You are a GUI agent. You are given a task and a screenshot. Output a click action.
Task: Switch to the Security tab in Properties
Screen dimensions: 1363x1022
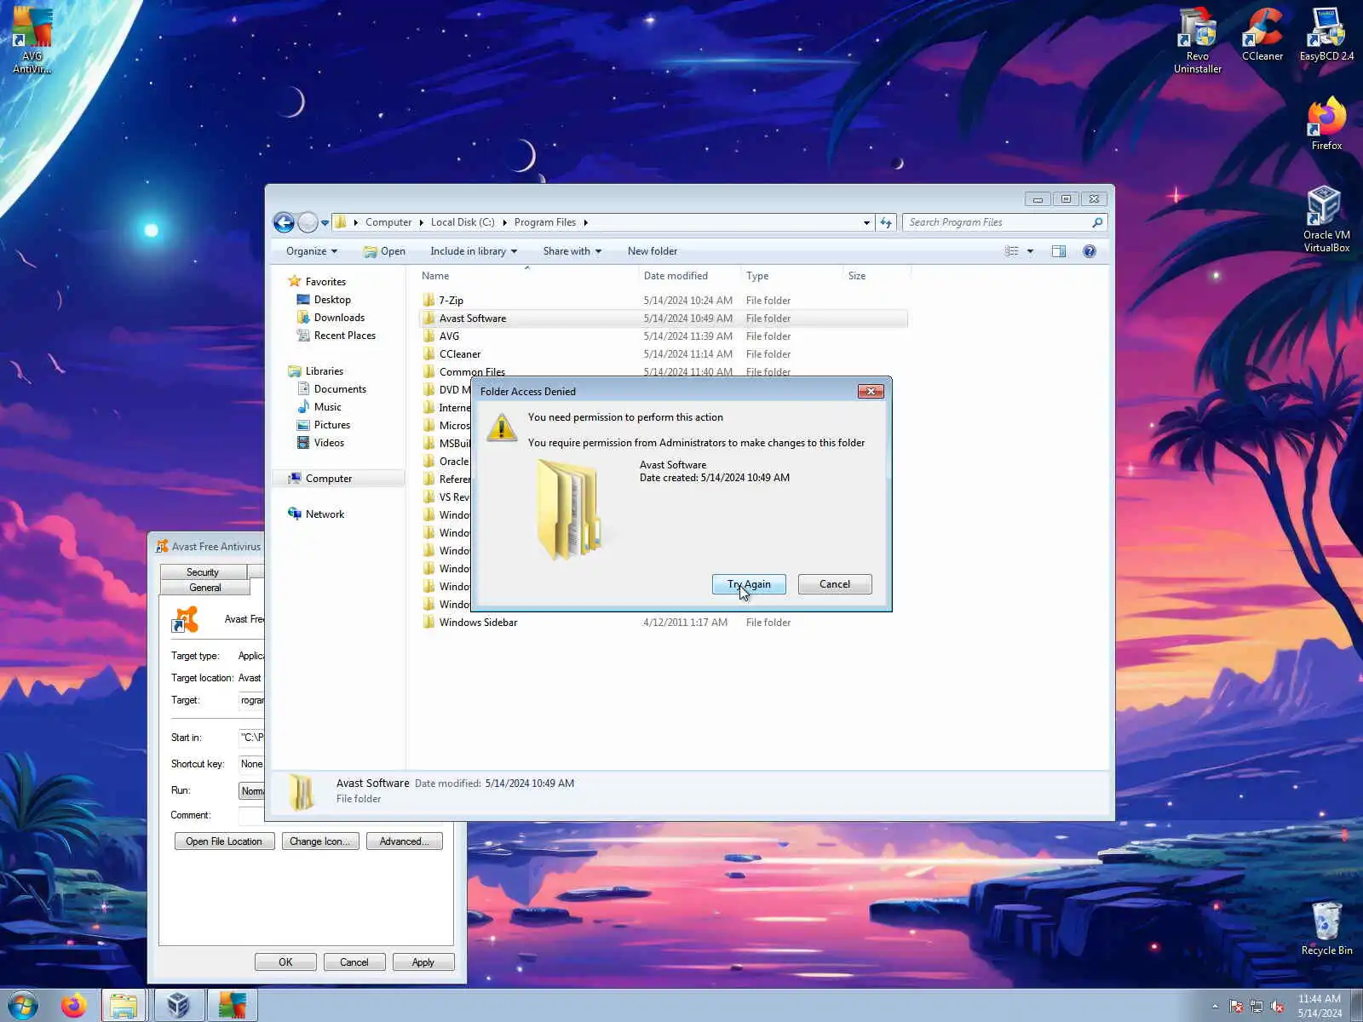click(x=203, y=572)
